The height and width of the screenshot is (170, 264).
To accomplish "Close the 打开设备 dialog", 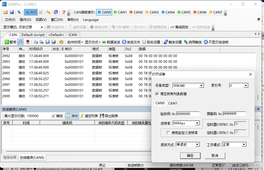I will [x=251, y=74].
